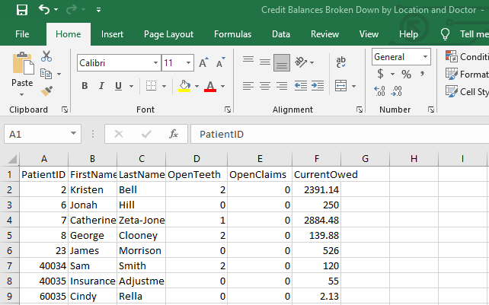Select cell containing Zeta-Jone last name
The height and width of the screenshot is (305, 489).
coord(142,221)
